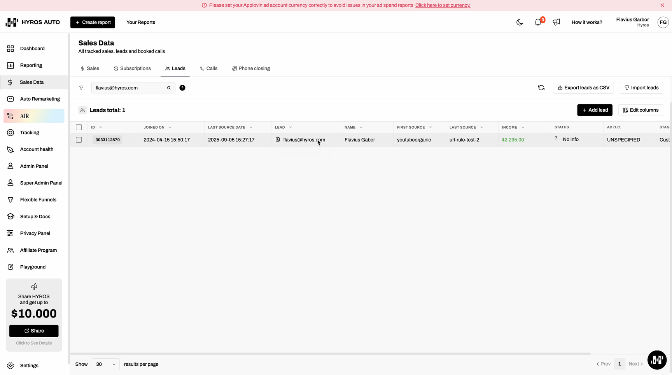Click the set currency link
The height and width of the screenshot is (375, 672).
443,5
